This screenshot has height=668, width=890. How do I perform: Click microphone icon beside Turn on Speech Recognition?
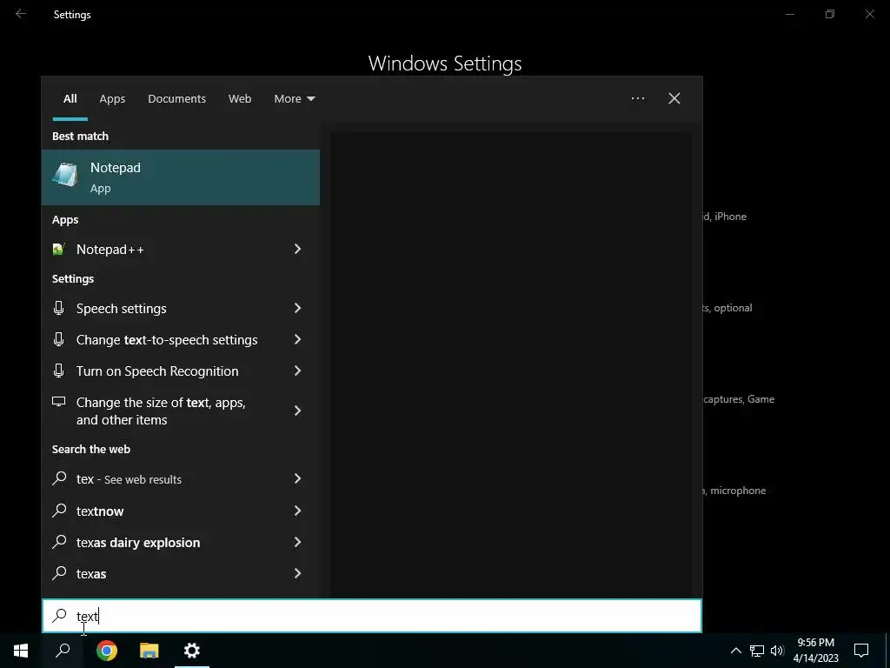point(58,371)
